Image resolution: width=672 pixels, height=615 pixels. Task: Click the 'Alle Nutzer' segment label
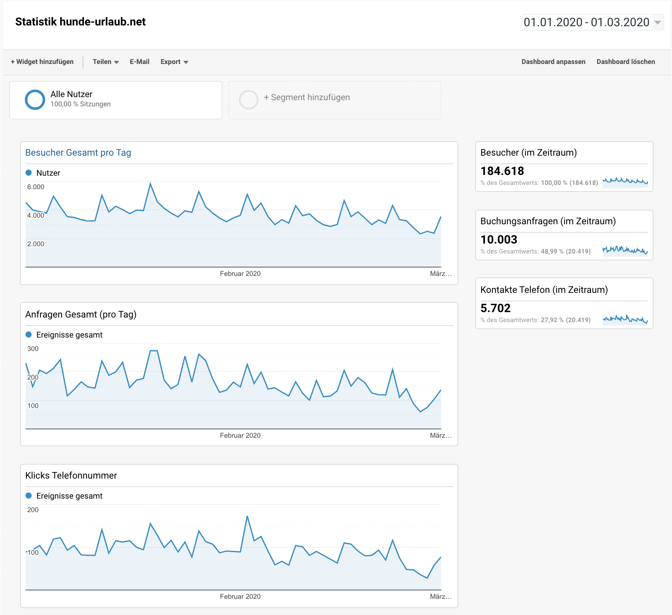click(71, 94)
